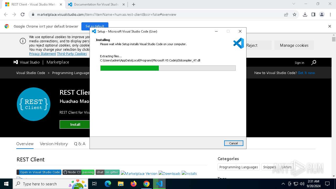Open the Third-Party Cookies link
The image size is (336, 189).
pyautogui.click(x=72, y=54)
